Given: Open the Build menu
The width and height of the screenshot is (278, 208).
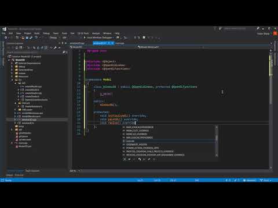Looking at the screenshot, I should click(36, 34).
